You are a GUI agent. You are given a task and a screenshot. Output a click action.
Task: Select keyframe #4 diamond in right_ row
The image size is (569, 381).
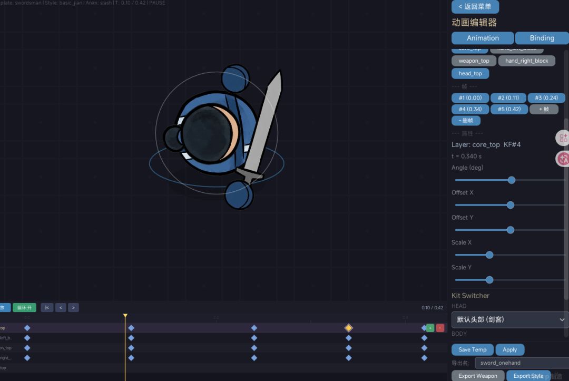click(x=348, y=358)
